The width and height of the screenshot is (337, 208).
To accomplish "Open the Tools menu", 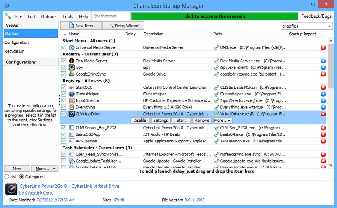I will pyautogui.click(x=67, y=16).
